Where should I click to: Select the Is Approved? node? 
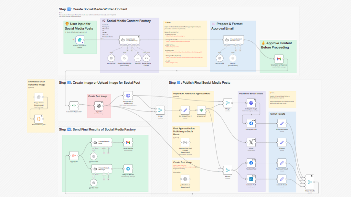(201, 110)
